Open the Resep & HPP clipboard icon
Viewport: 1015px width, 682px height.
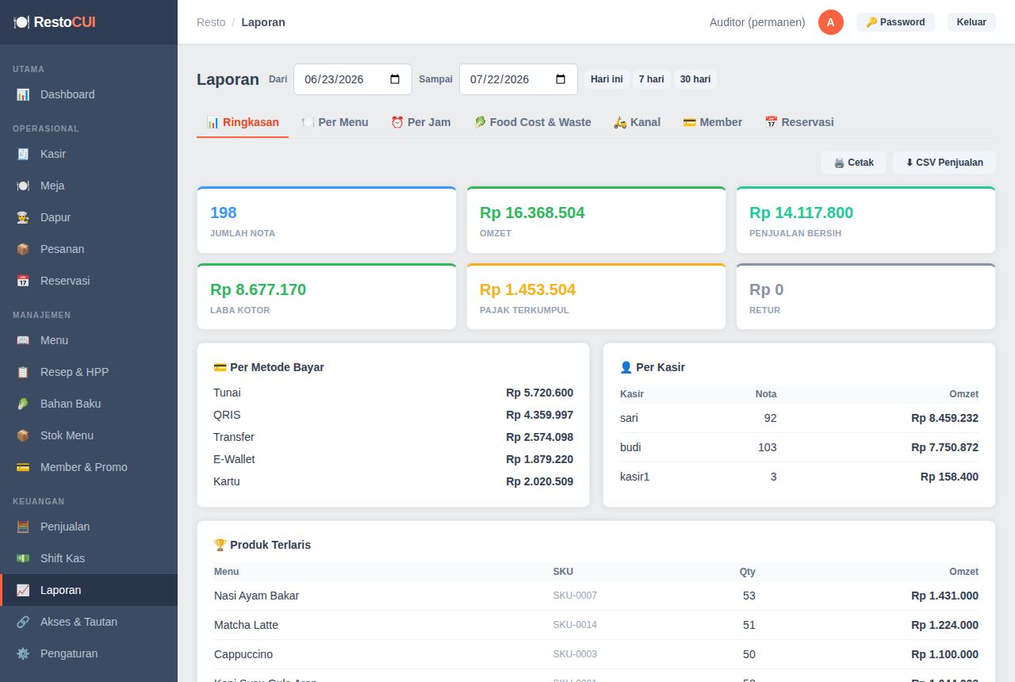pyautogui.click(x=23, y=372)
